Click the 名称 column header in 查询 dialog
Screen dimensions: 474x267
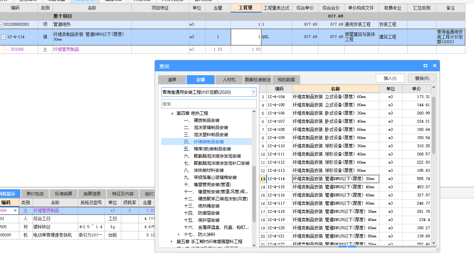tap(336, 89)
